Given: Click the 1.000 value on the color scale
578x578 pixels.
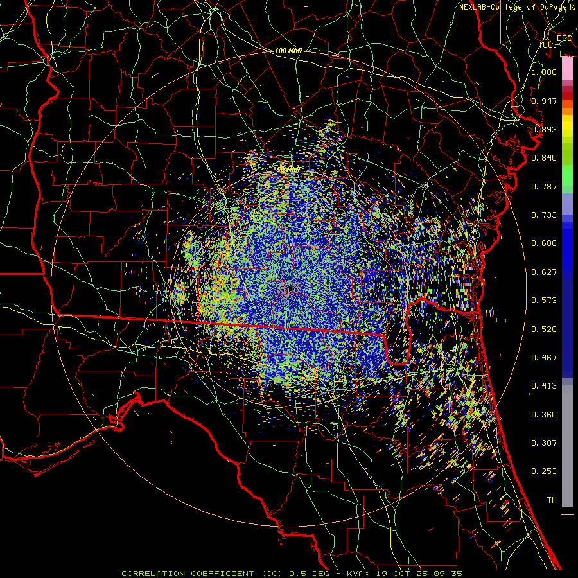Looking at the screenshot, I should click(544, 72).
